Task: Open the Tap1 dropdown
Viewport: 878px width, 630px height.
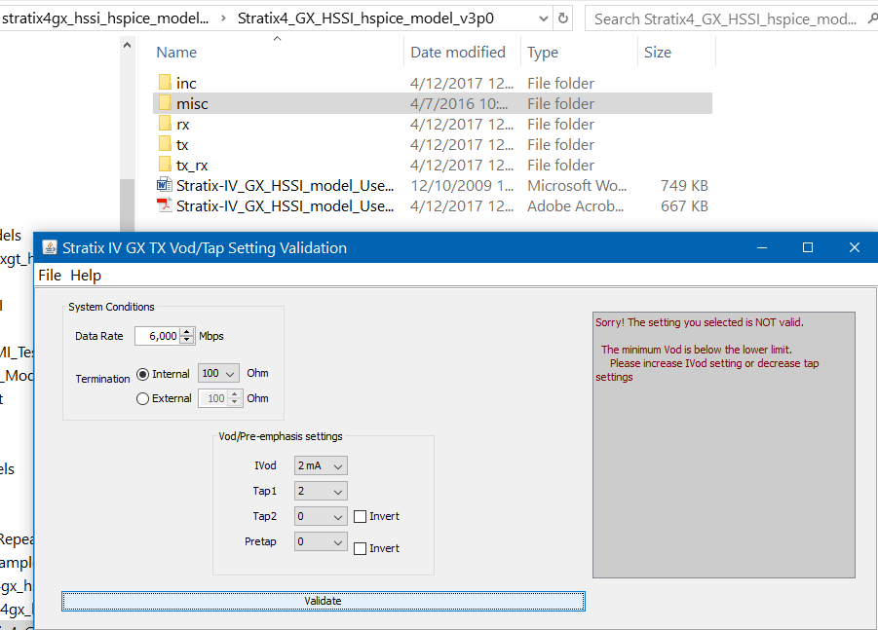Action: tap(321, 492)
